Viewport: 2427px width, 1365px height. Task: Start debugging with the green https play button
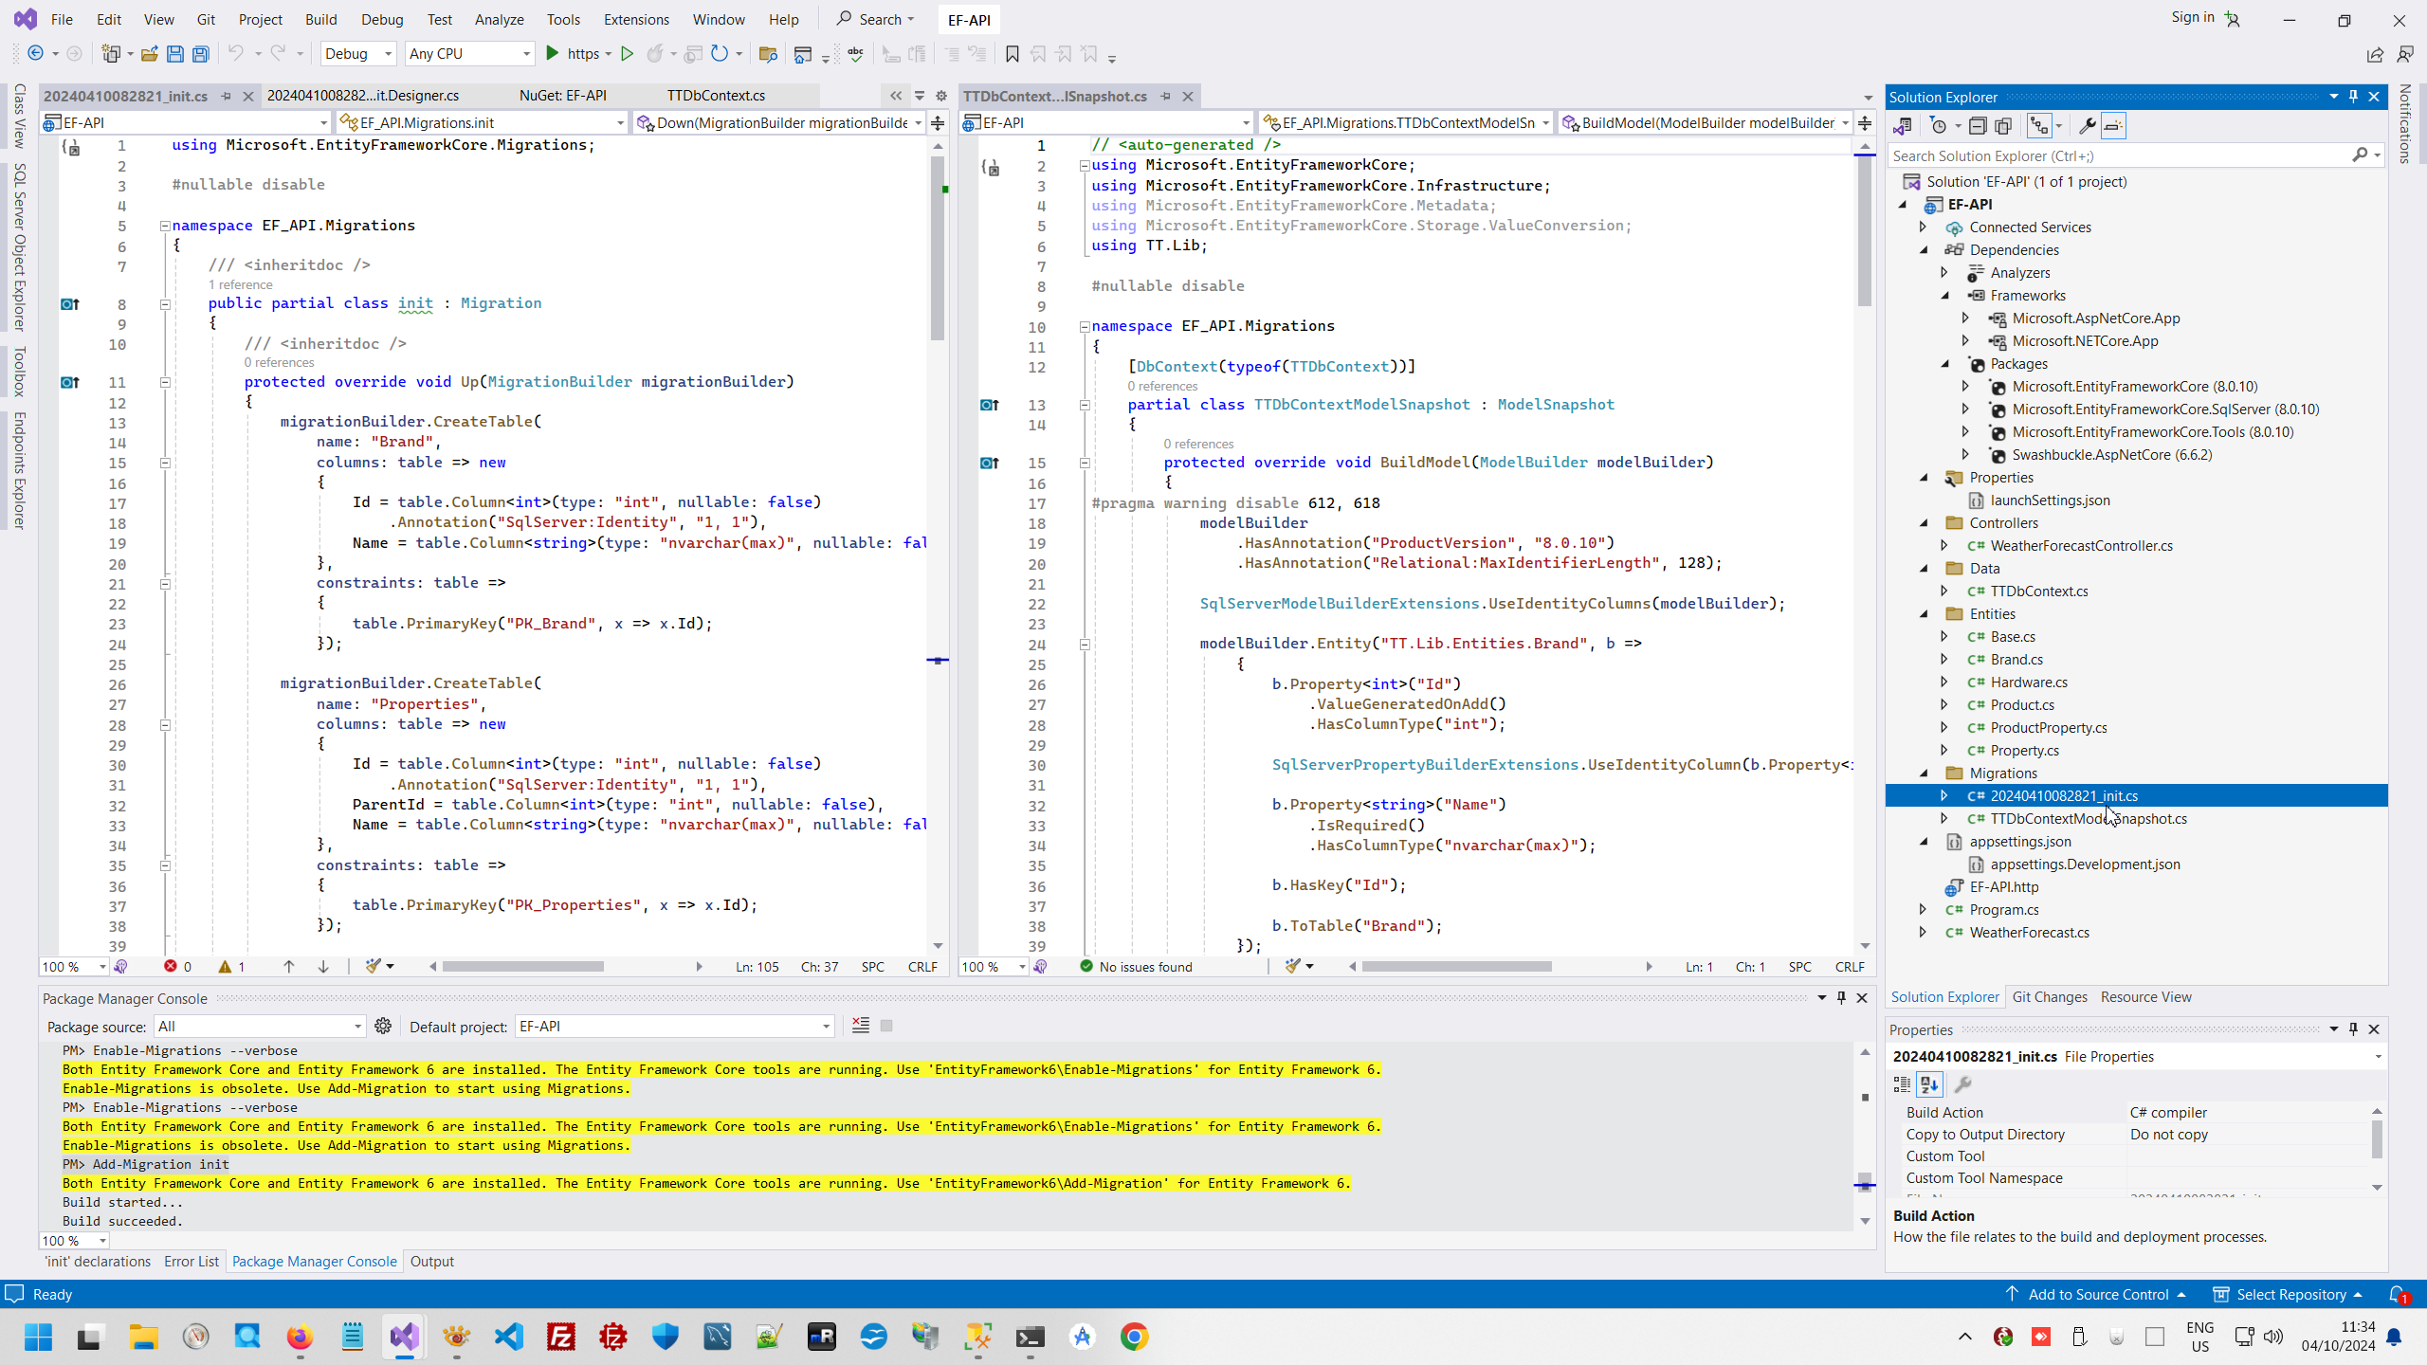pyautogui.click(x=553, y=54)
